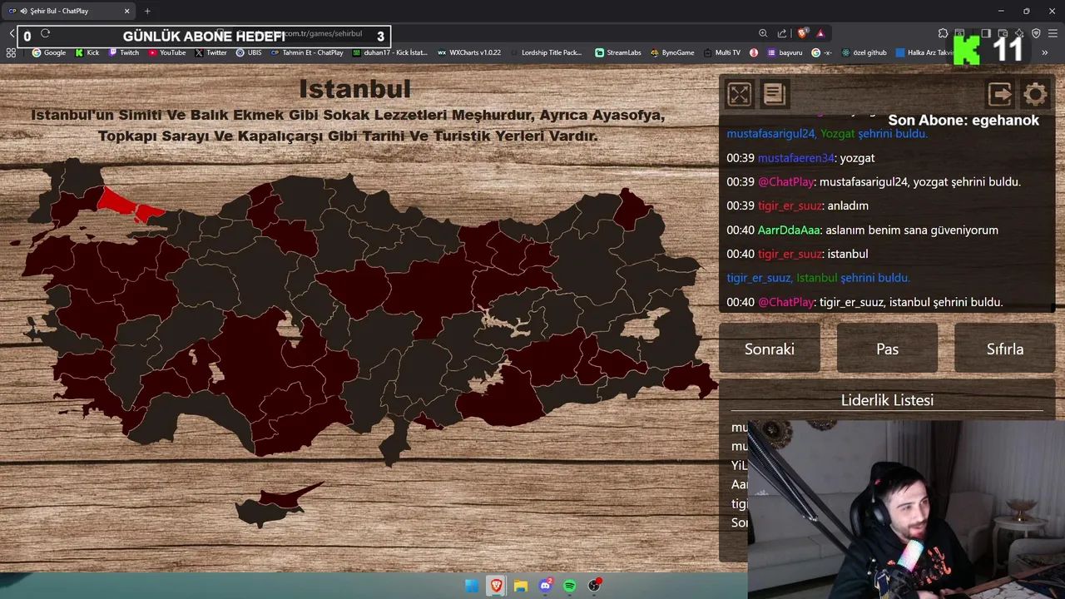Open the UBIS bookmark
The width and height of the screenshot is (1065, 599).
(249, 52)
